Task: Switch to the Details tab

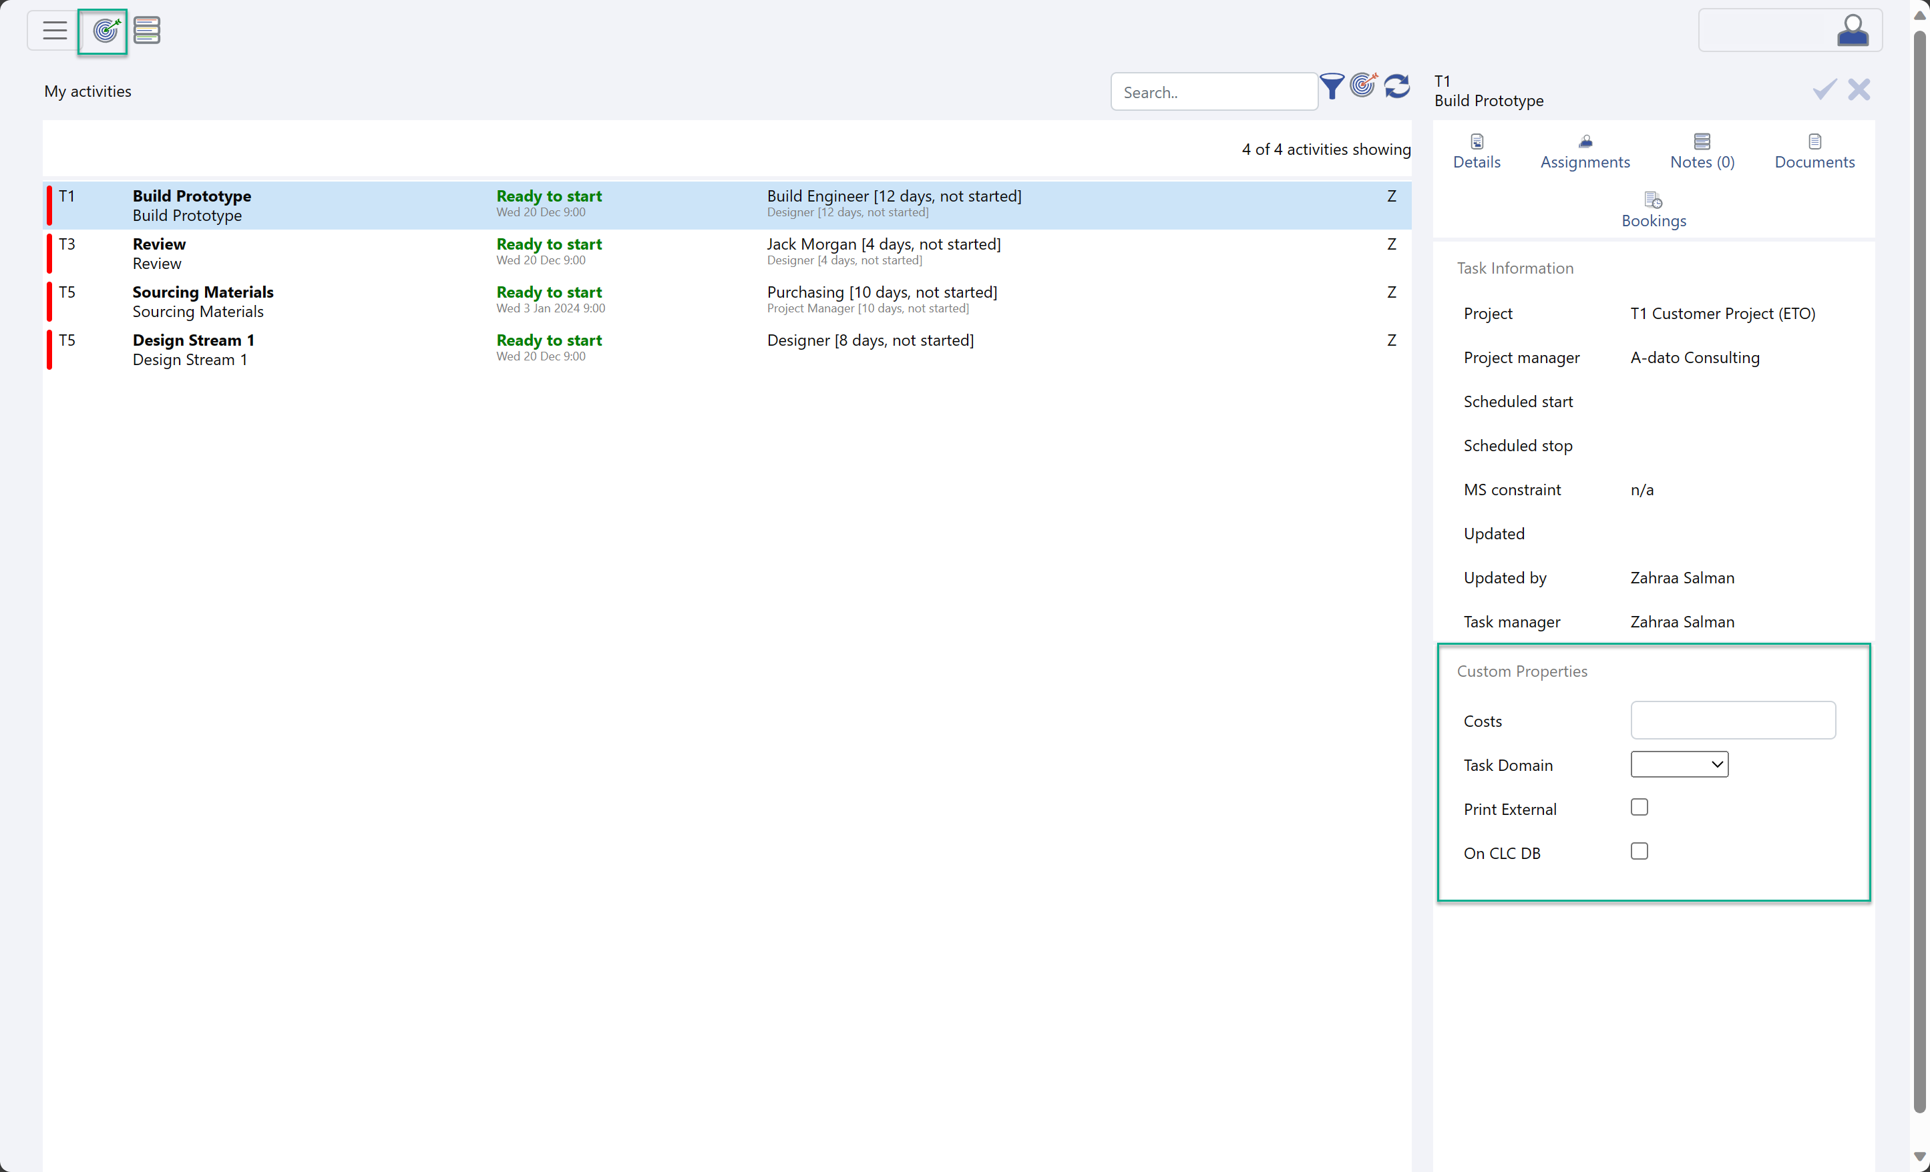Action: click(1477, 152)
